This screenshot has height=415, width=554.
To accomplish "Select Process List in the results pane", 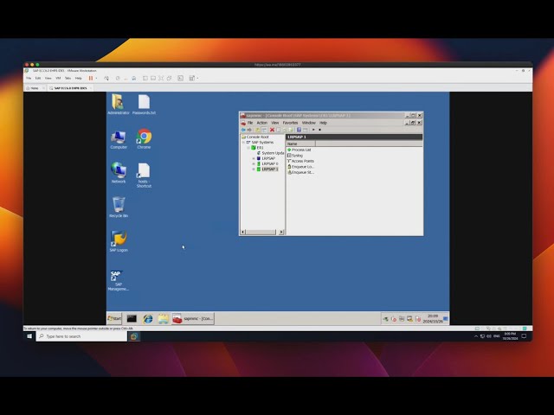I will [x=301, y=150].
